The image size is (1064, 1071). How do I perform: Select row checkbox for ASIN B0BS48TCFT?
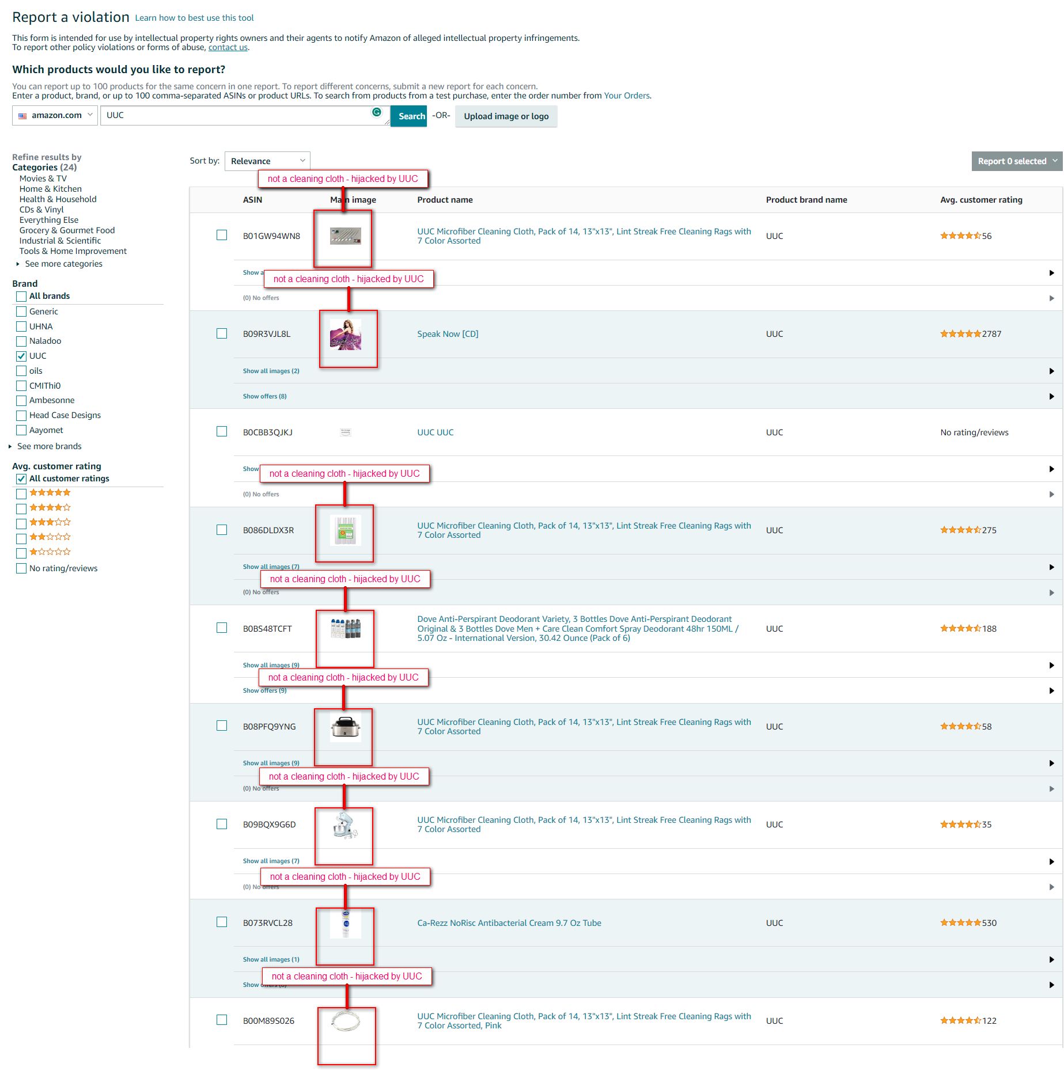click(x=222, y=628)
